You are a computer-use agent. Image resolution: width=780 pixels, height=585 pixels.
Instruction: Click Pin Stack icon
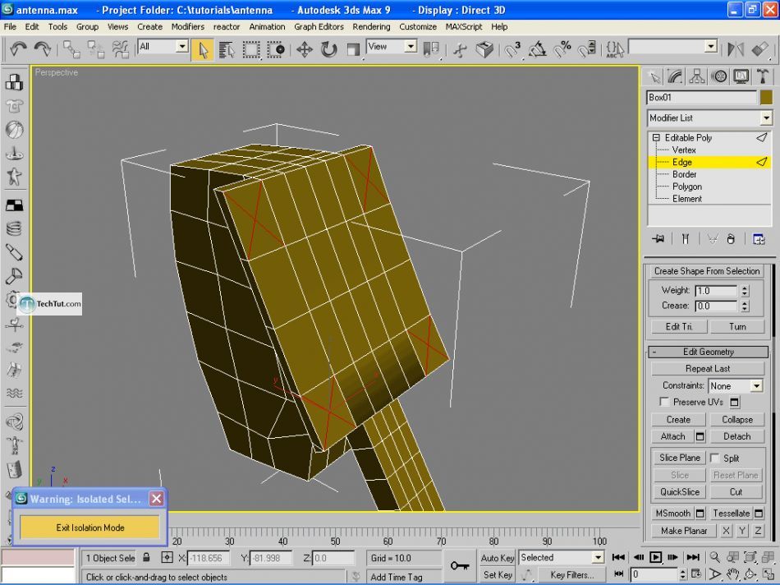(x=658, y=239)
